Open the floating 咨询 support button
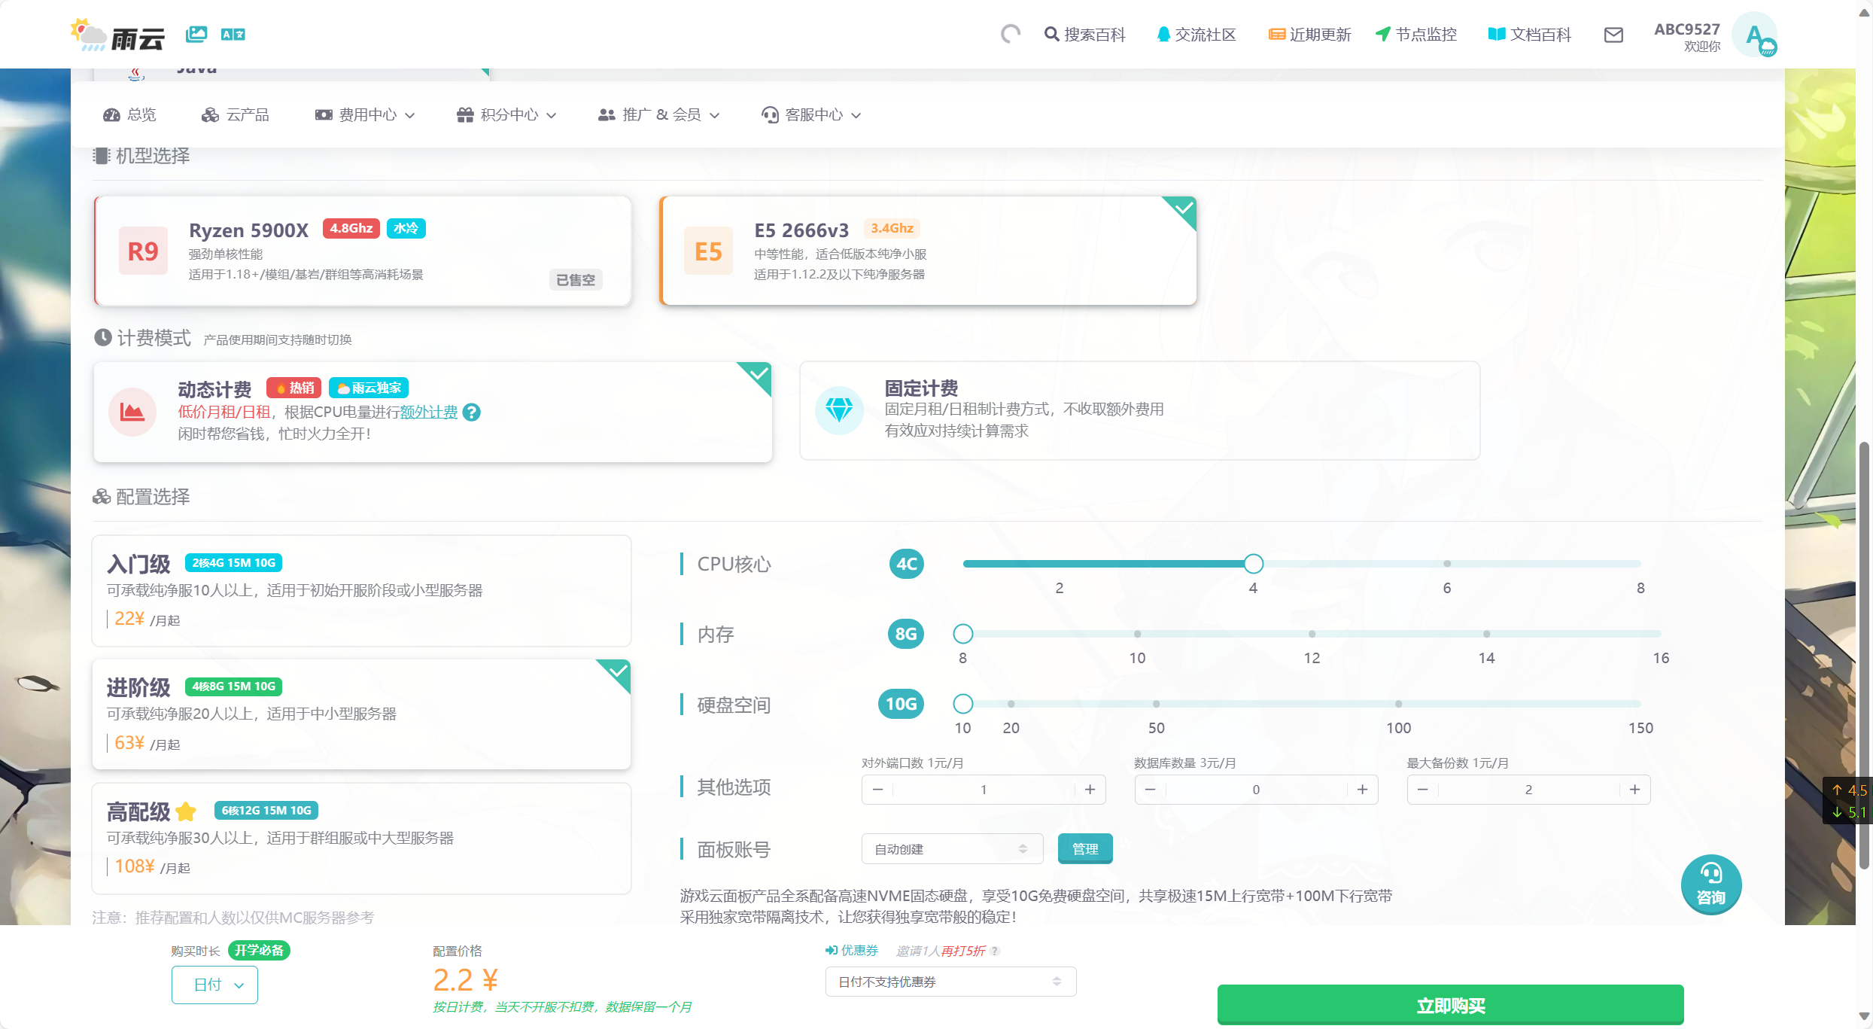Image resolution: width=1873 pixels, height=1029 pixels. pos(1710,884)
